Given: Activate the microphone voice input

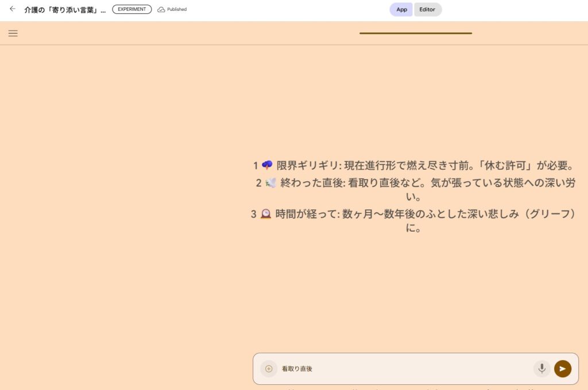Looking at the screenshot, I should (541, 369).
